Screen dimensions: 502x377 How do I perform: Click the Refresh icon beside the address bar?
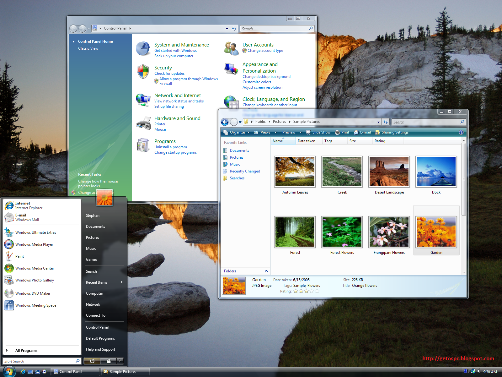386,122
